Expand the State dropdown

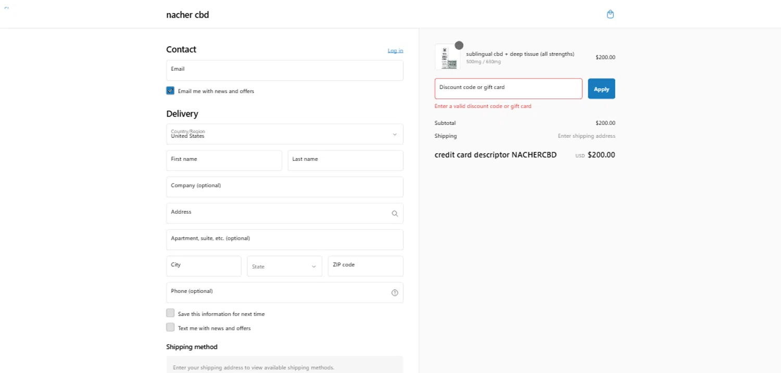tap(284, 266)
